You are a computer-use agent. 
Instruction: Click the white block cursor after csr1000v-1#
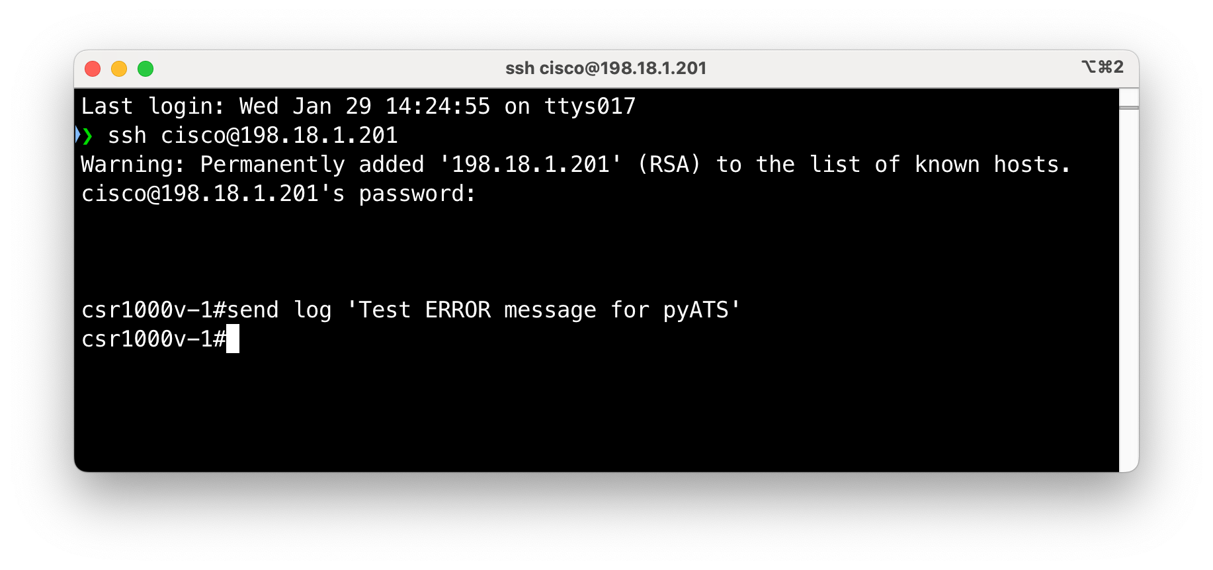tap(233, 339)
